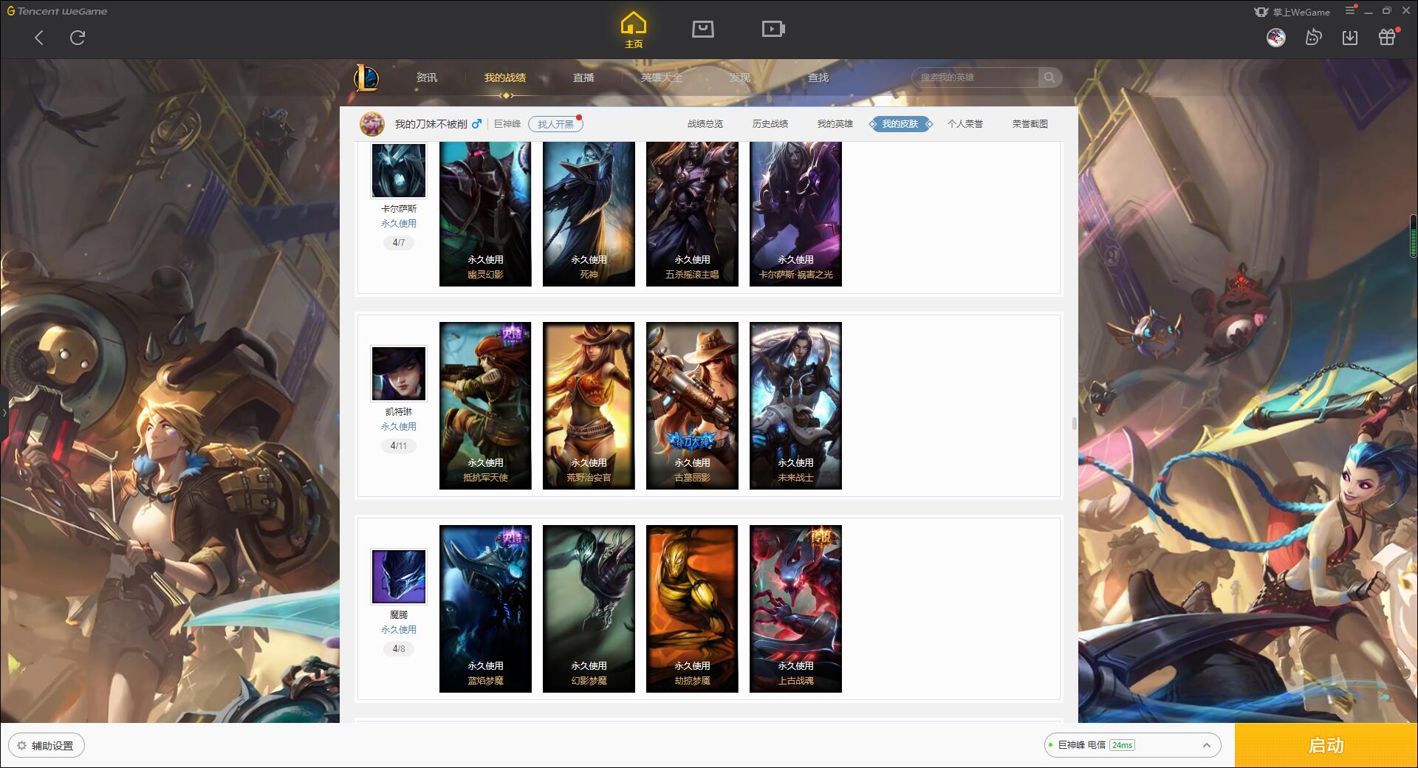Click the flame mascot icon
Viewport: 1418px width, 768px height.
pyautogui.click(x=1313, y=37)
